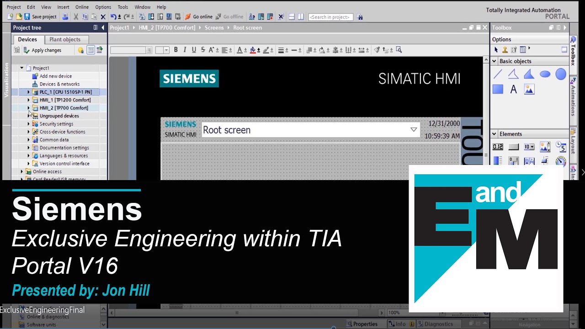Pick the font color A swatch
The width and height of the screenshot is (585, 329).
pyautogui.click(x=239, y=50)
